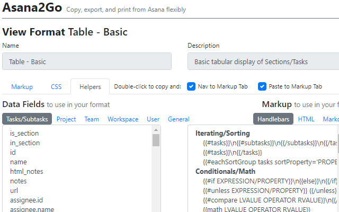Click the Iterating/Sorting group heading
Screen dimensions: 339x212
coord(222,133)
